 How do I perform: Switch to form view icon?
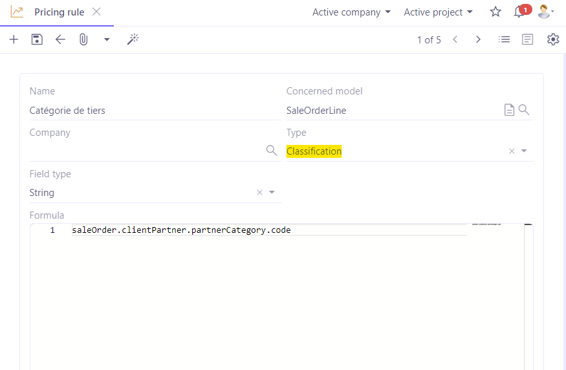pos(527,39)
